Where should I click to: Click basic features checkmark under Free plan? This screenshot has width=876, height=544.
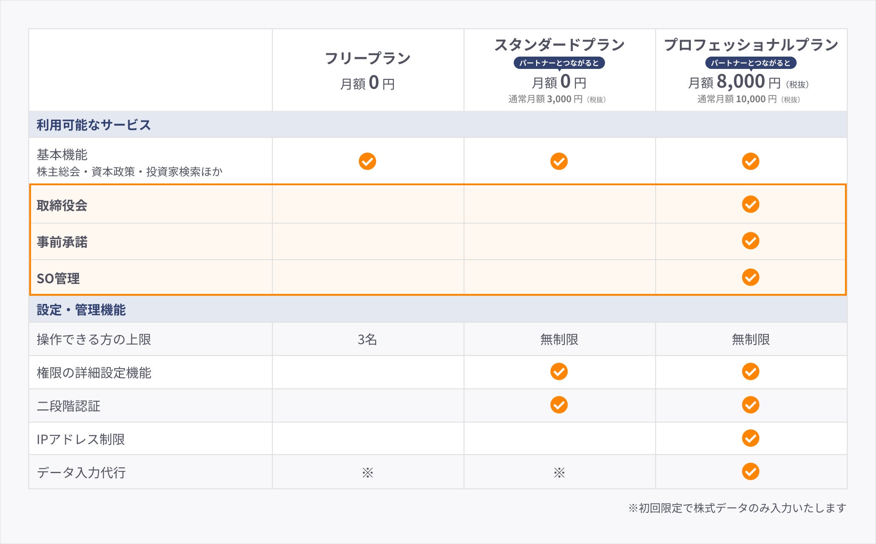pyautogui.click(x=367, y=161)
